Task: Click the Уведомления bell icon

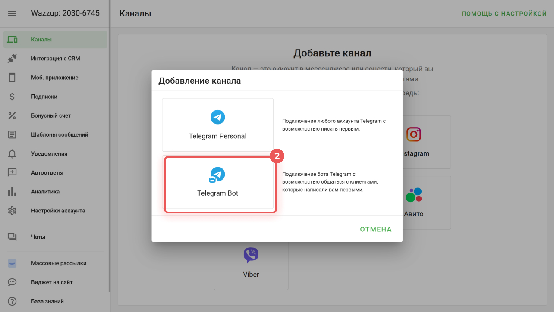Action: coord(12,154)
